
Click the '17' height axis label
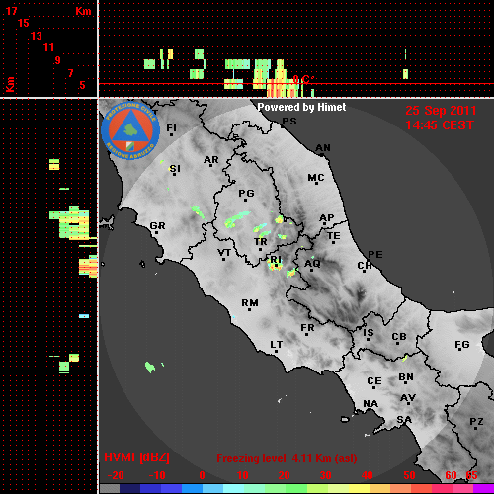tap(11, 11)
